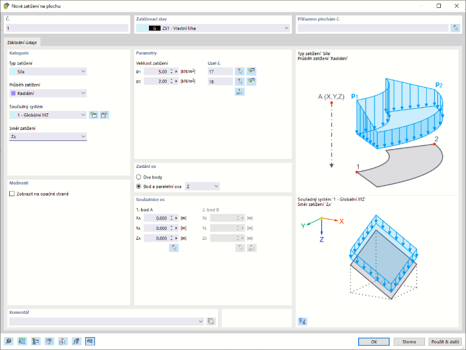
Task: Open Průběh zatížení dropdown showing Radiální
Action: (x=48, y=93)
